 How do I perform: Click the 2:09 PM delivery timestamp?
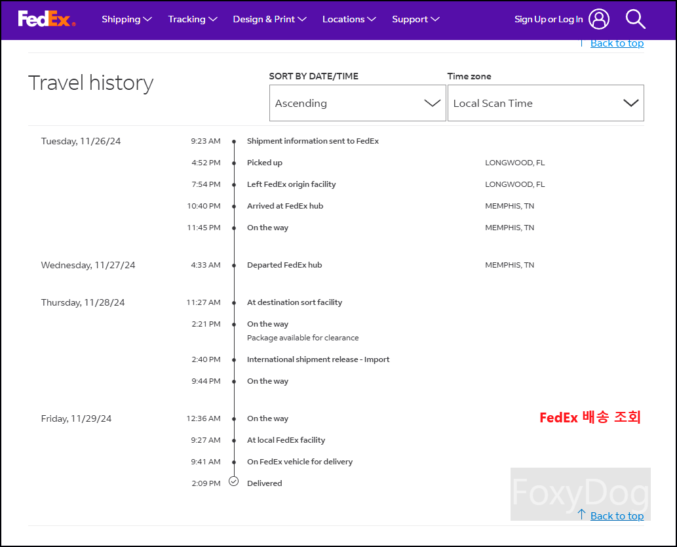(206, 483)
